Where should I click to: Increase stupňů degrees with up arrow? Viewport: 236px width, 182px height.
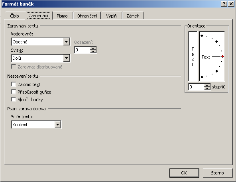pos(207,85)
